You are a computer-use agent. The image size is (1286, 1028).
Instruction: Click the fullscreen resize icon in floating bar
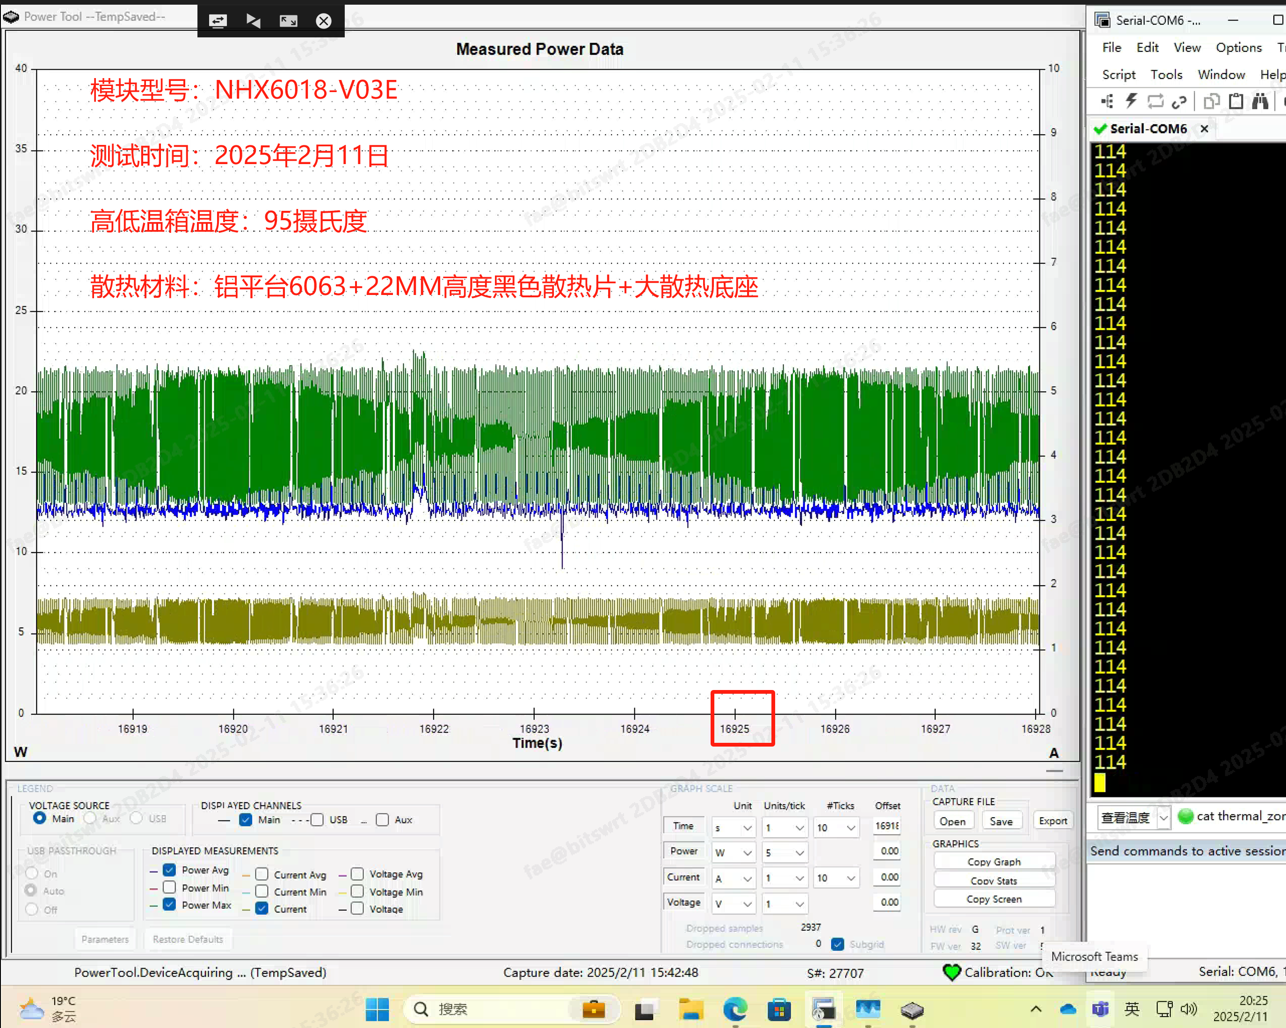288,22
